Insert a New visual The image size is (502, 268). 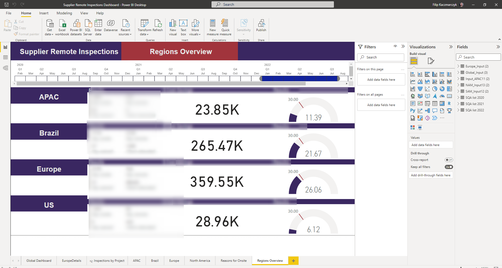point(173,27)
